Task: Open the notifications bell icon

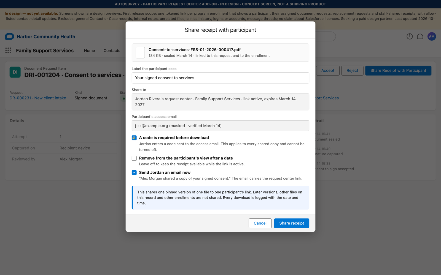Action: point(420,36)
